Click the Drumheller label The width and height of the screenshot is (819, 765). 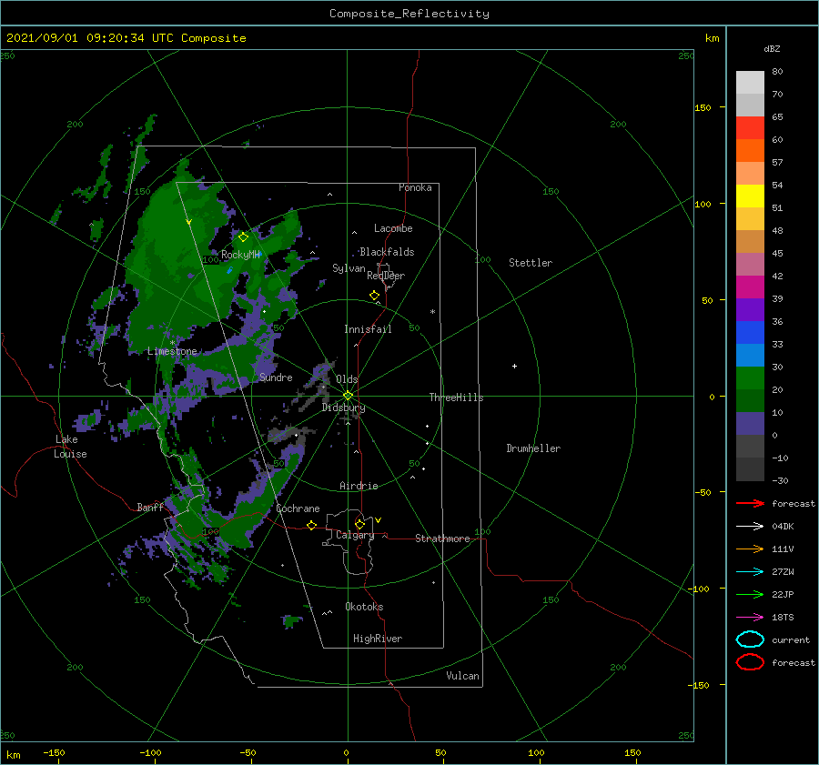(533, 448)
